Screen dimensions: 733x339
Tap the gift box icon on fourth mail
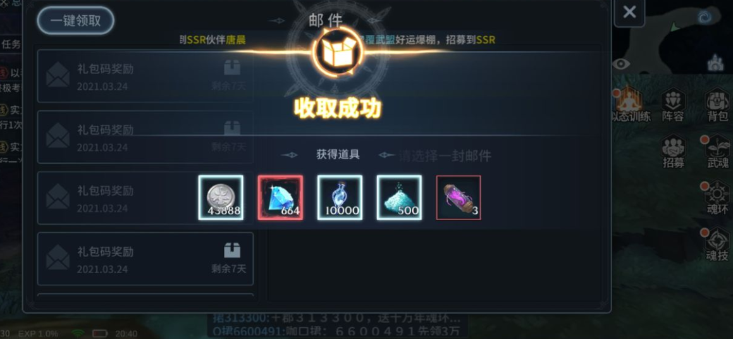pos(232,250)
